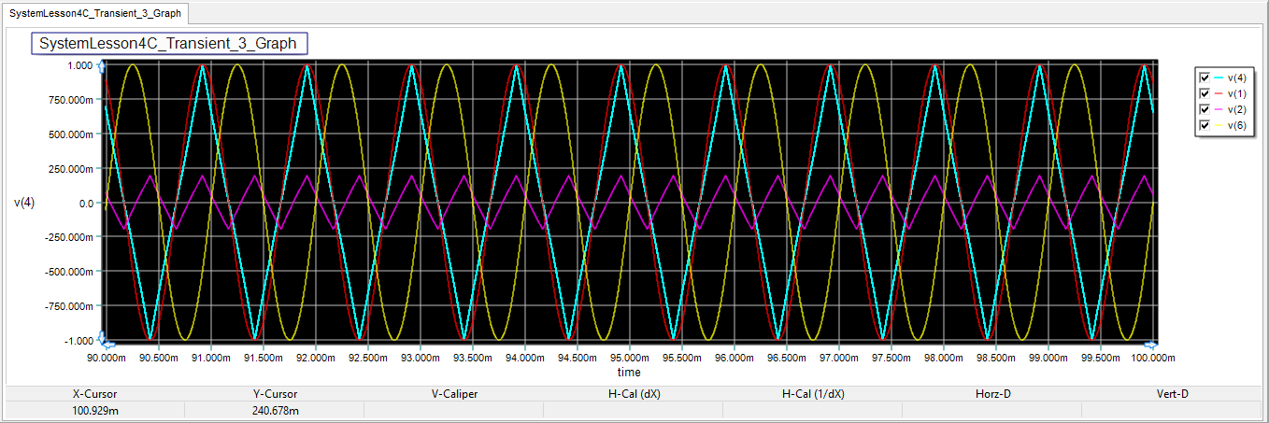This screenshot has width=1269, height=423.
Task: Click the up arrow at Y-axis top
Action: point(101,66)
